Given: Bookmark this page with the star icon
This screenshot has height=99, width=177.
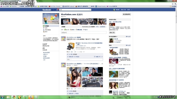Looking at the screenshot, I should (x=173, y=4).
